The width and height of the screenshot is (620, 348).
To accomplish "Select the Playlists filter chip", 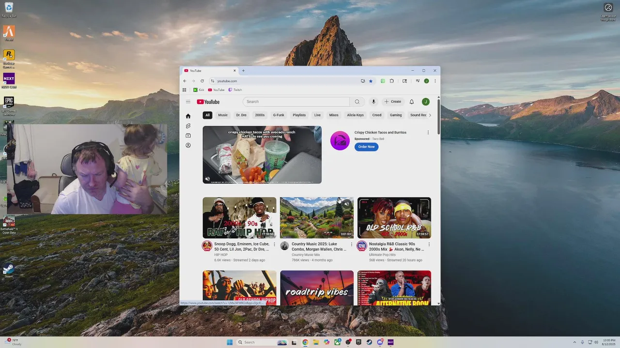I will tap(299, 115).
